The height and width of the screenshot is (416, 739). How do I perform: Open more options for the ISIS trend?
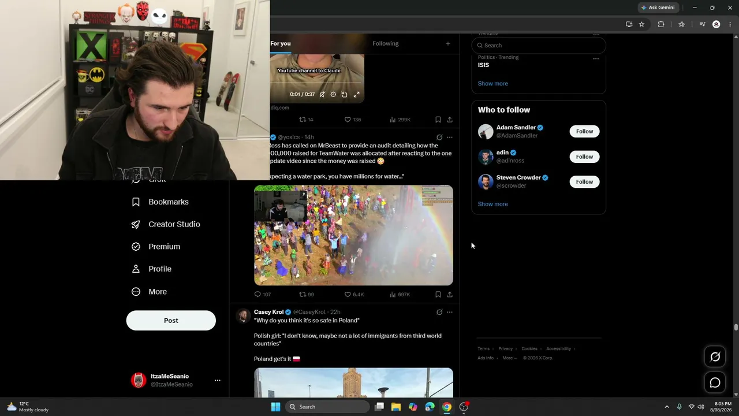pos(596,58)
